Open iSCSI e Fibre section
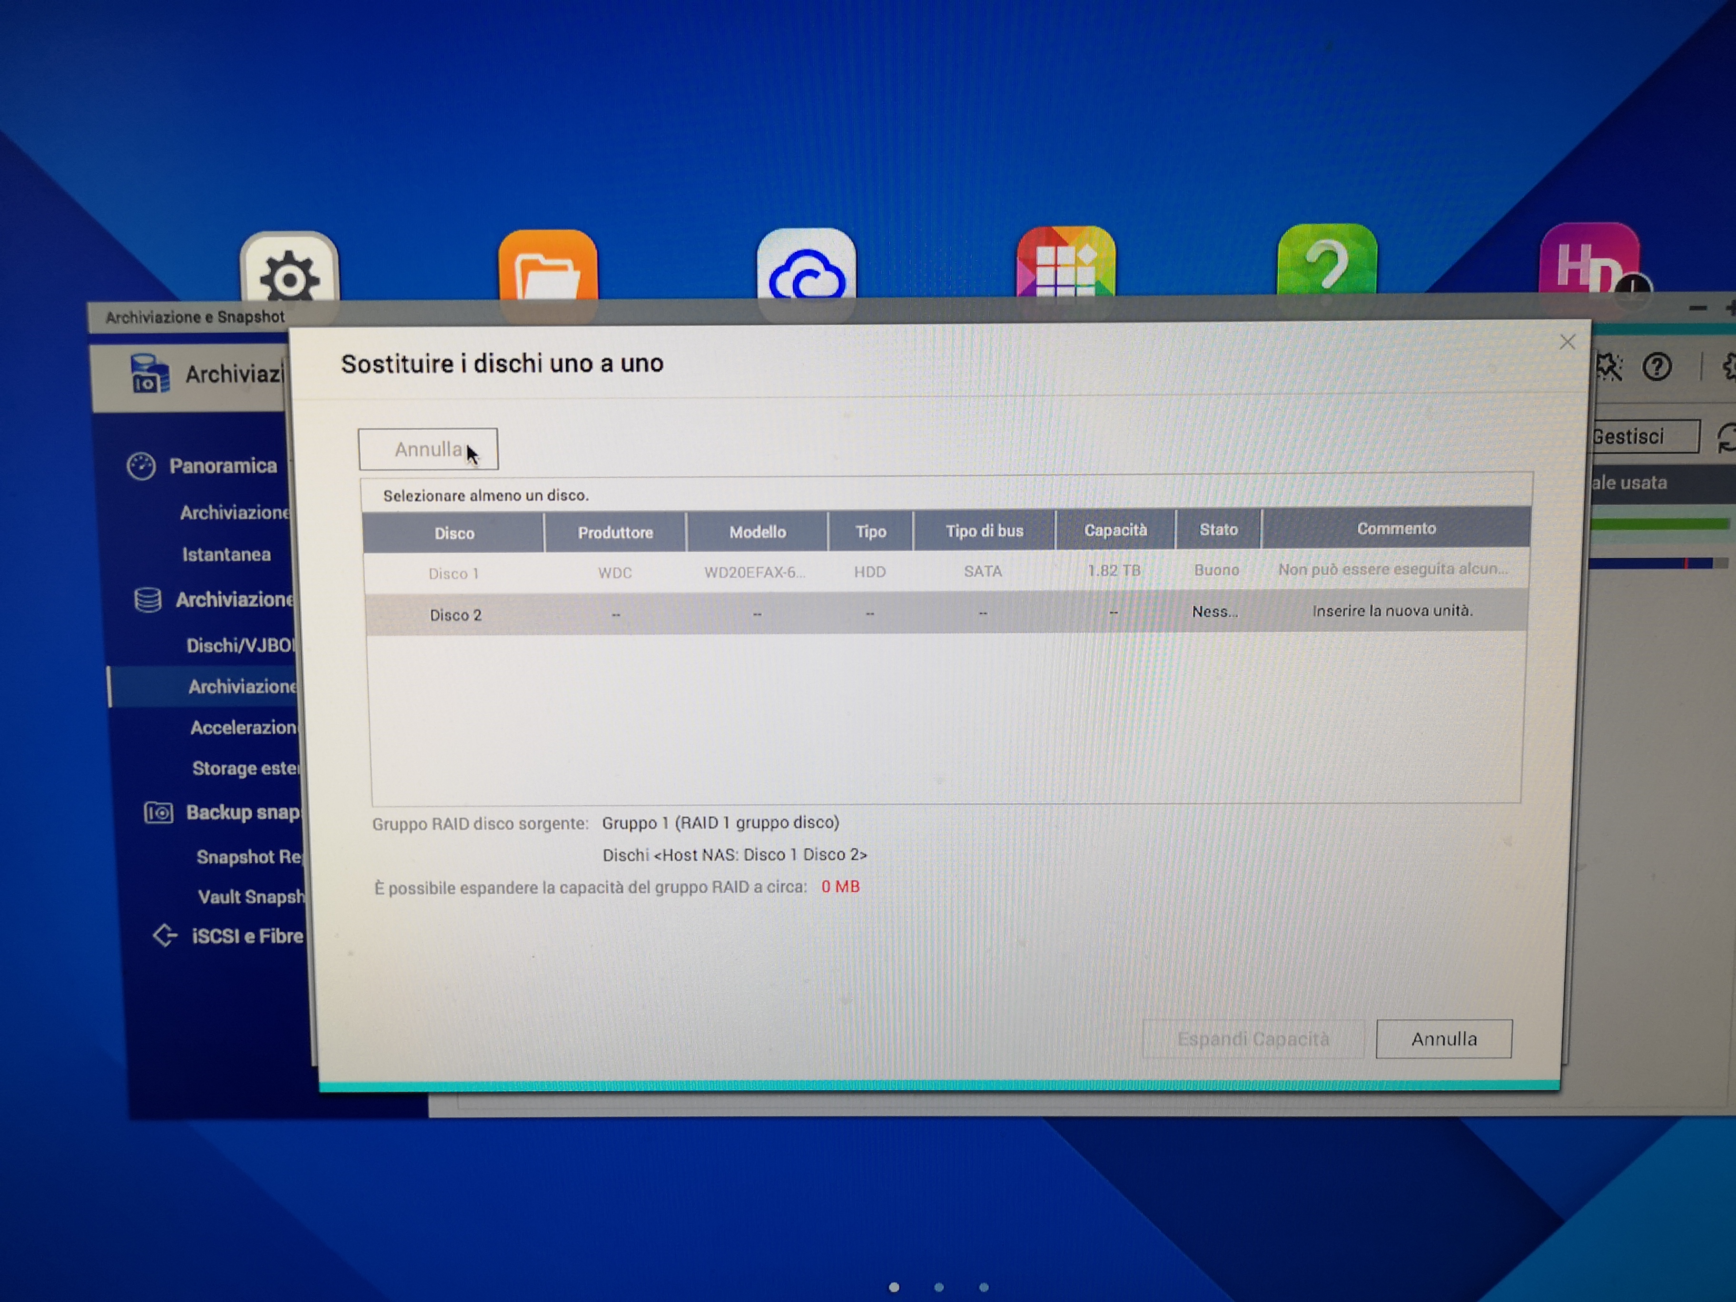Viewport: 1736px width, 1302px height. [247, 936]
